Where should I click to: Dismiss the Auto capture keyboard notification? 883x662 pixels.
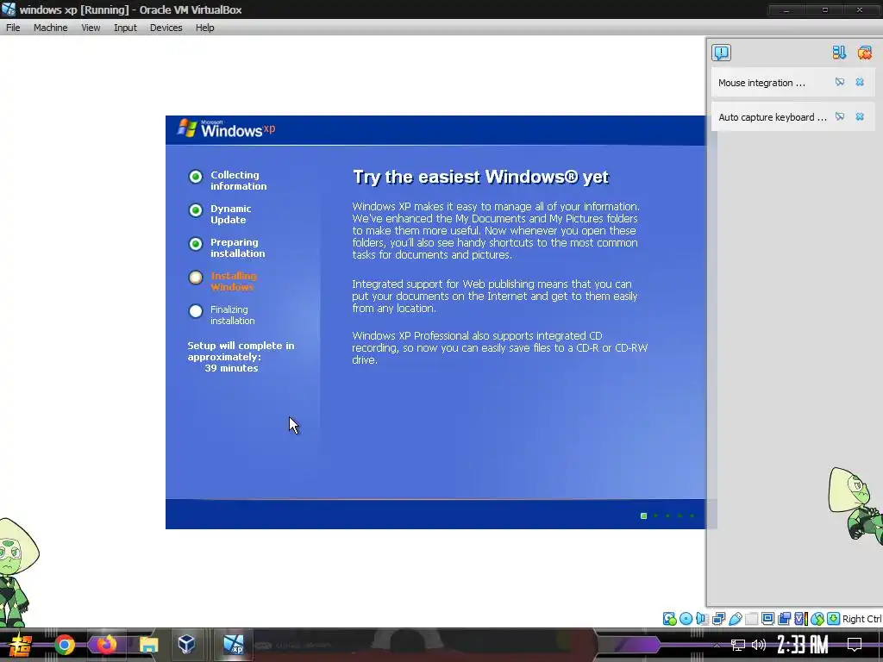(x=860, y=116)
